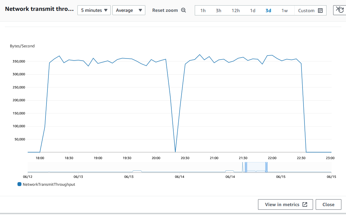
Task: Click the calendar icon beside Custom
Action: coord(320,11)
